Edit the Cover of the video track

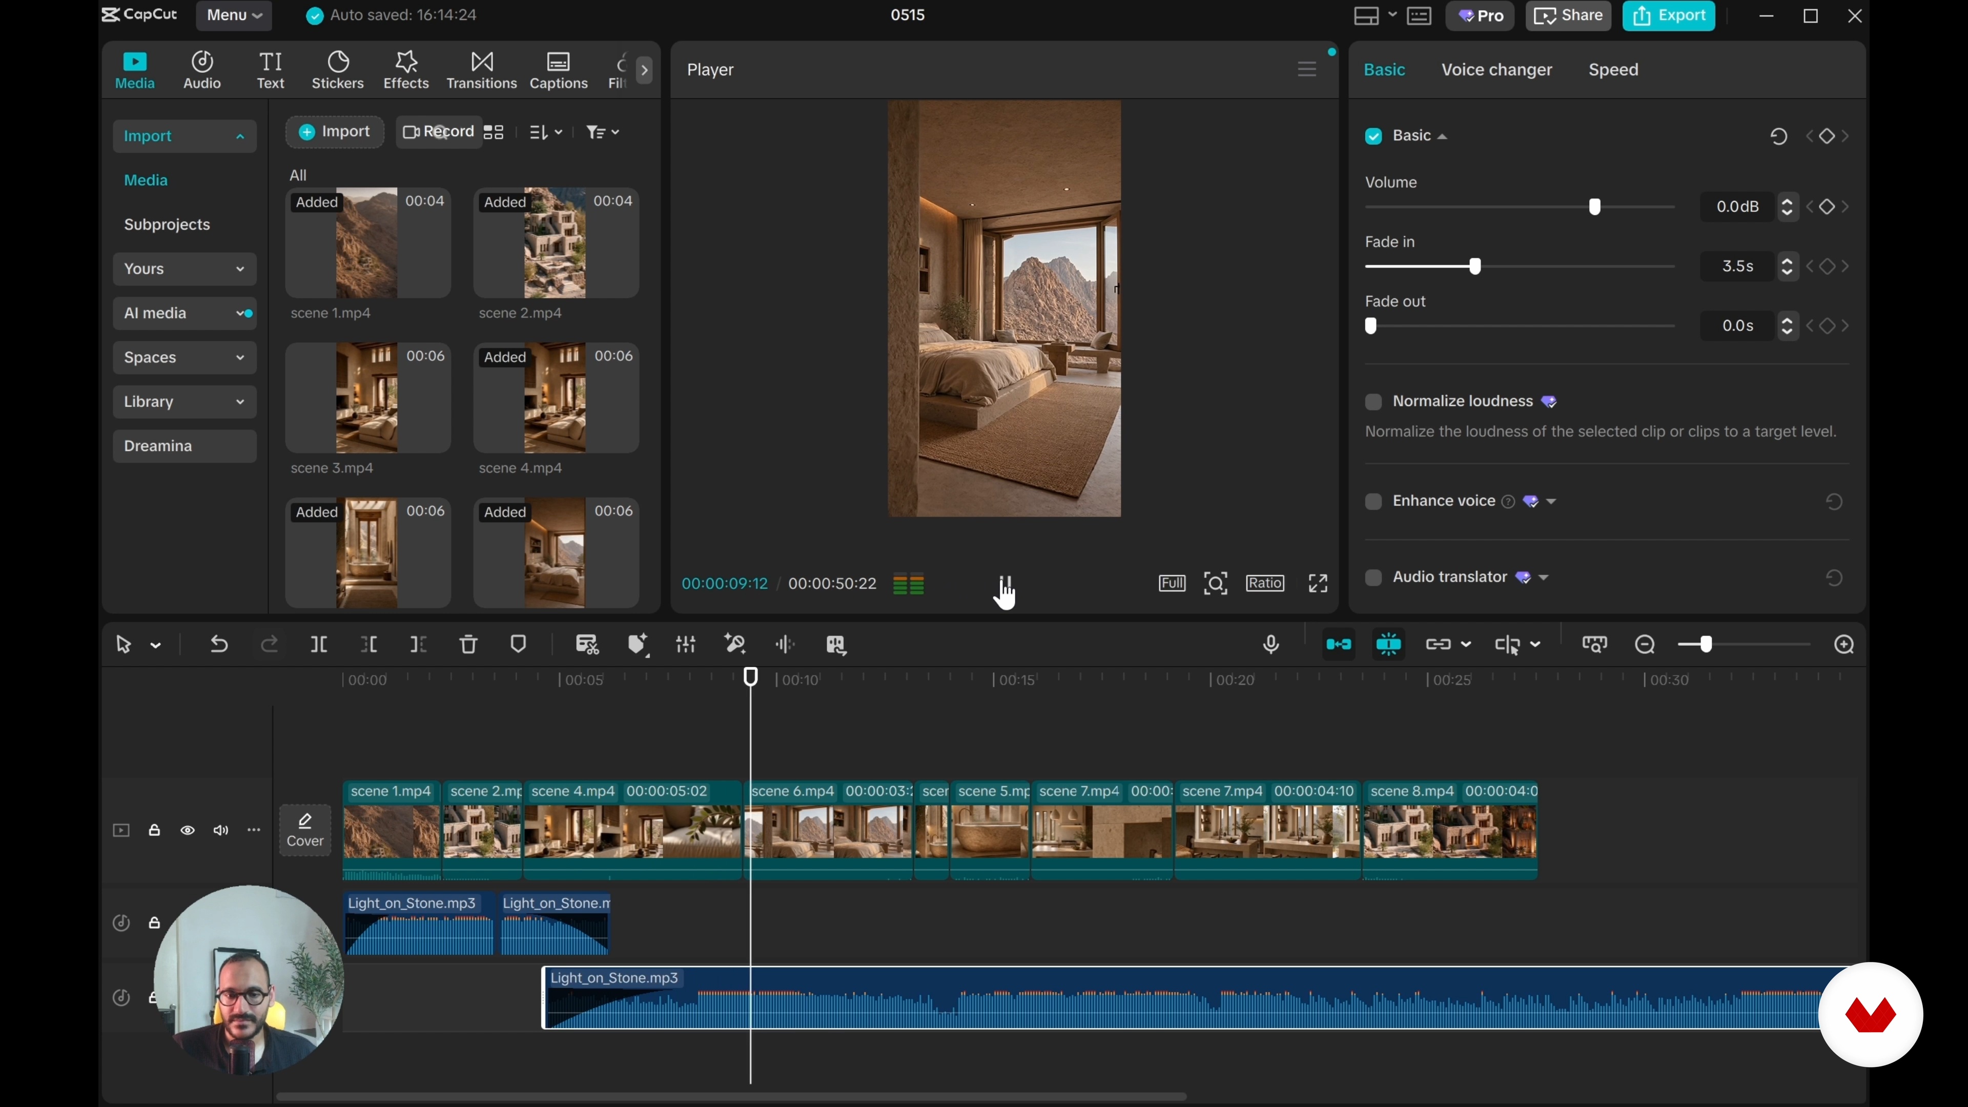(x=305, y=830)
